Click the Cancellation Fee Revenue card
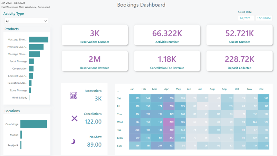This screenshot has width=277, height=156. (x=167, y=61)
